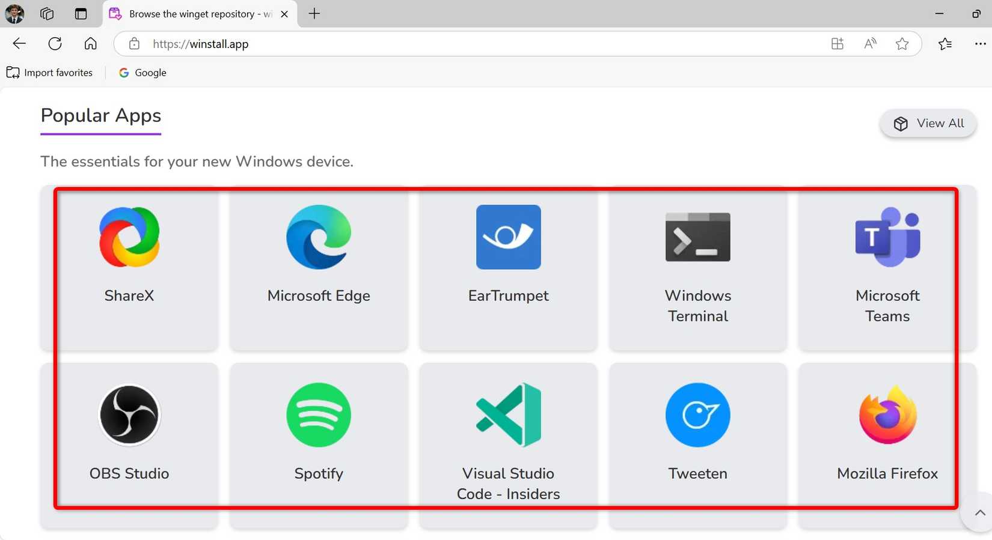Open the browser home page
Screen dimensions: 992x540
(x=90, y=43)
